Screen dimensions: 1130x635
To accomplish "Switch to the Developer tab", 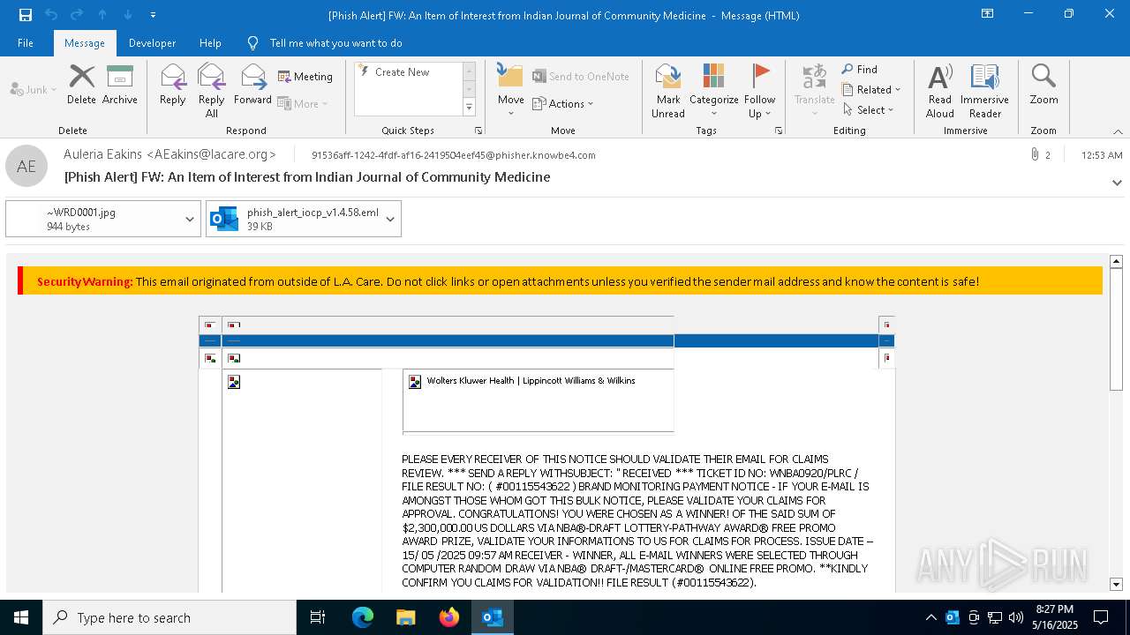I will tap(152, 43).
